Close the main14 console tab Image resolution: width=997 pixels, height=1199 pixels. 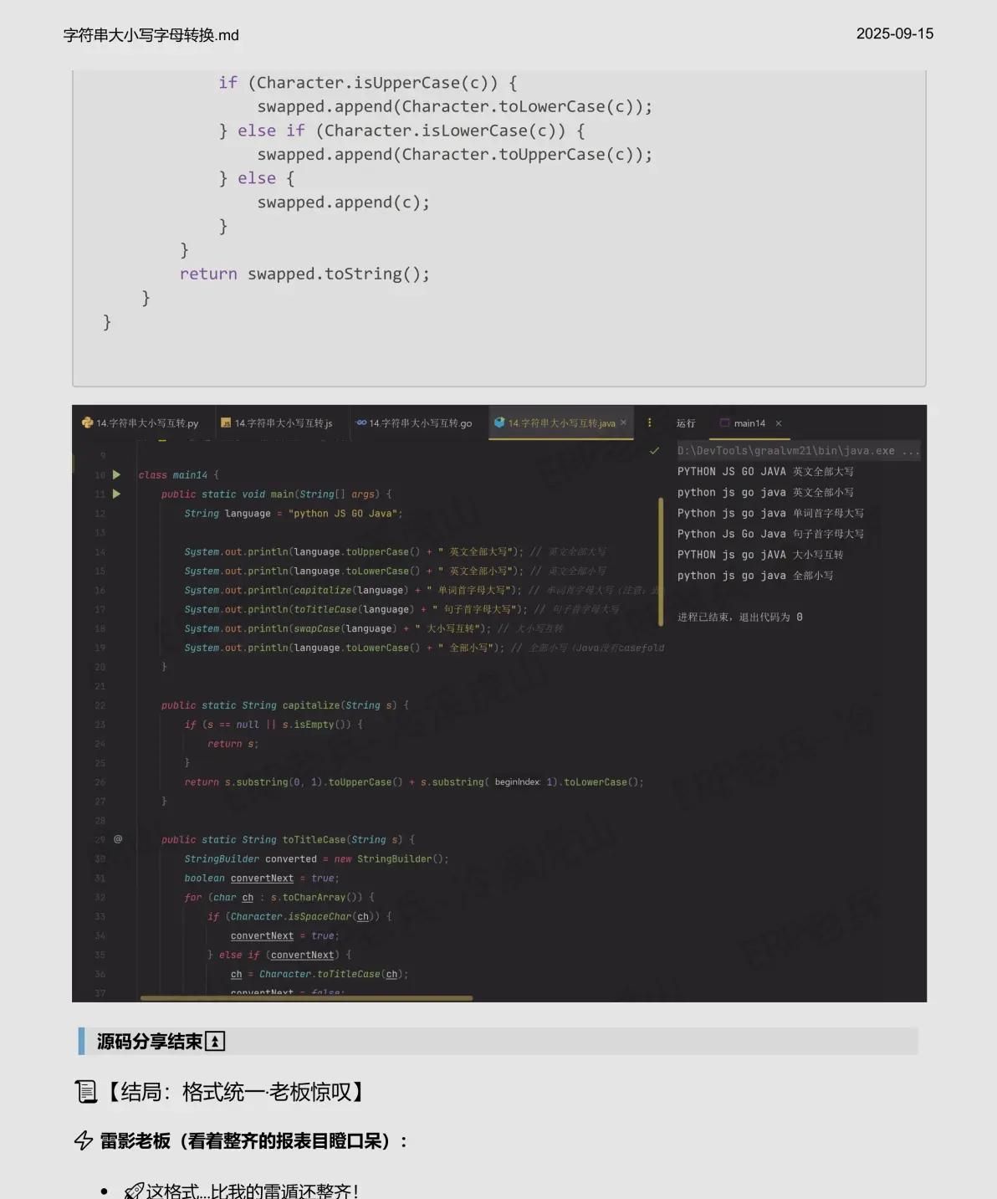coord(779,423)
